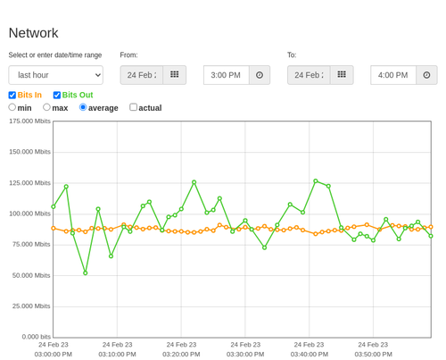Click the '03:40:00 PM' time axis label
This screenshot has height=360, width=446.
pyautogui.click(x=310, y=355)
